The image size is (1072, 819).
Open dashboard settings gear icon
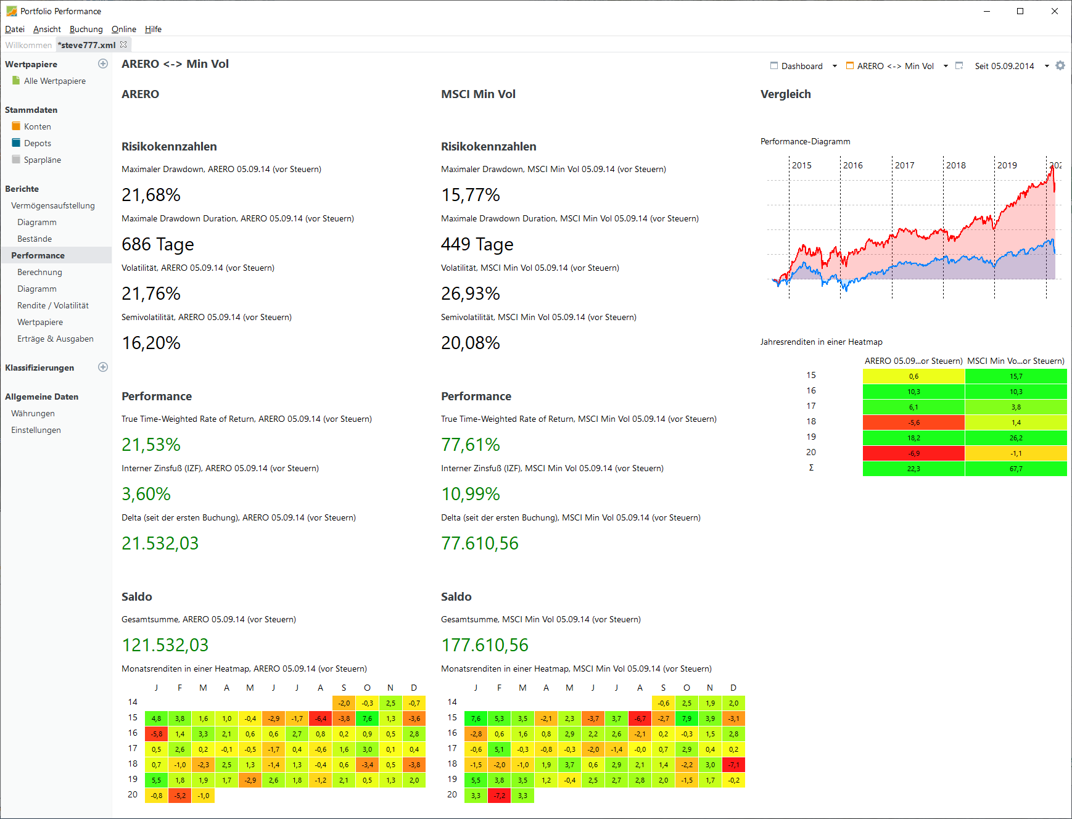coord(1060,65)
